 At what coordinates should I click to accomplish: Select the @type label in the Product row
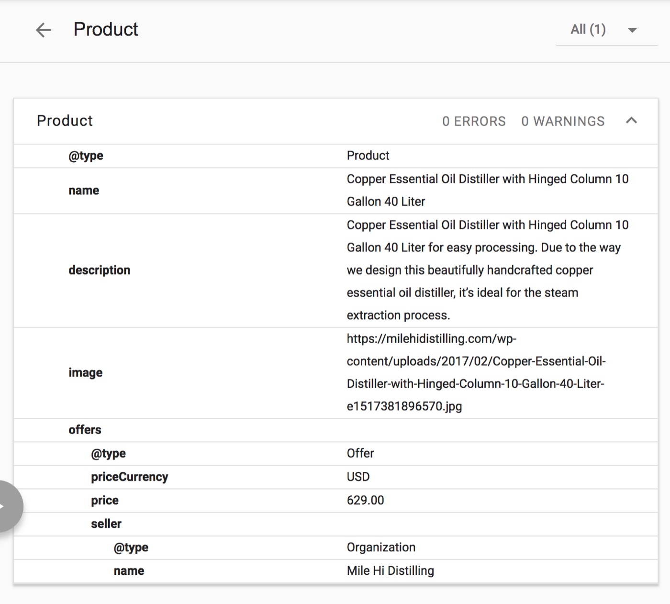86,156
